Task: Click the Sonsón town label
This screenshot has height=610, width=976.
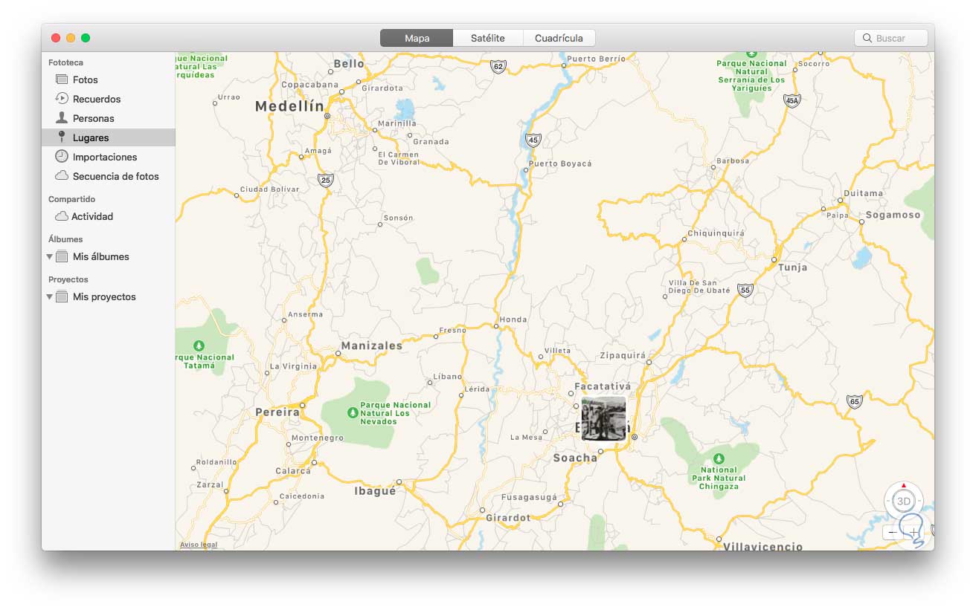Action: click(x=398, y=218)
